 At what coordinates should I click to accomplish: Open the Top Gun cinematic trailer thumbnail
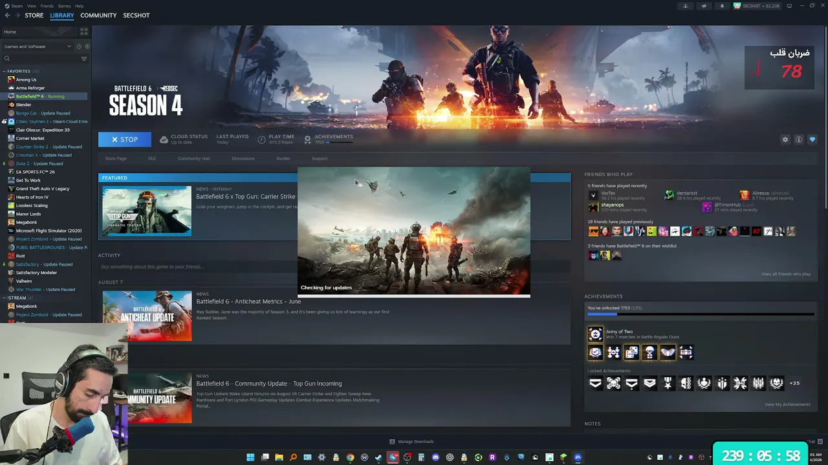click(147, 211)
